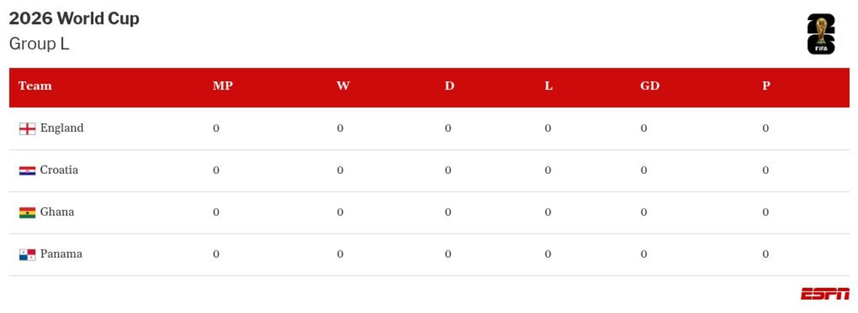
Task: Click the Team column header
Action: pos(35,86)
